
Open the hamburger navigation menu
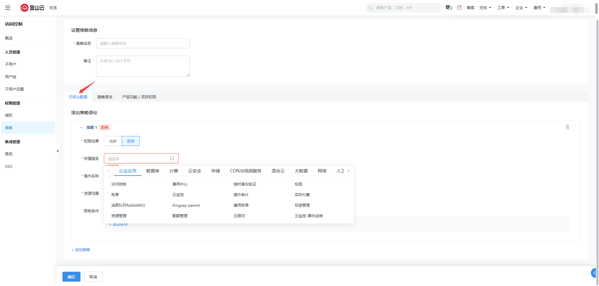click(x=8, y=8)
